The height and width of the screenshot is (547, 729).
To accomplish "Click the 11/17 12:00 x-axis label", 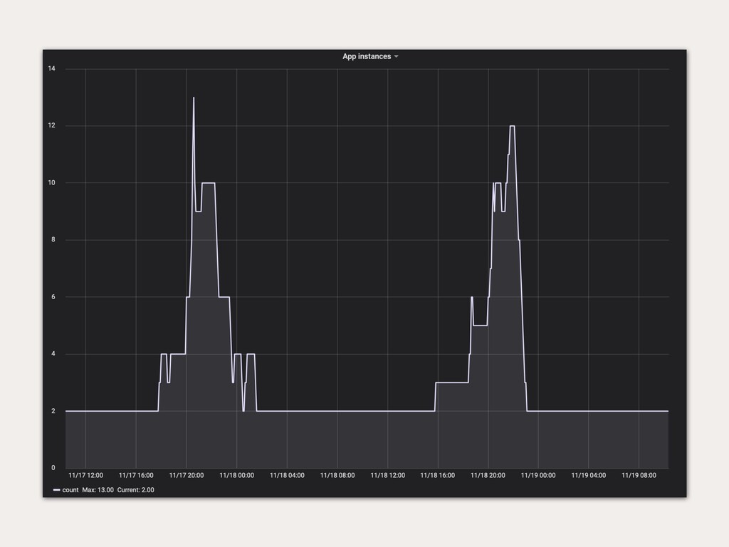I will 85,475.
